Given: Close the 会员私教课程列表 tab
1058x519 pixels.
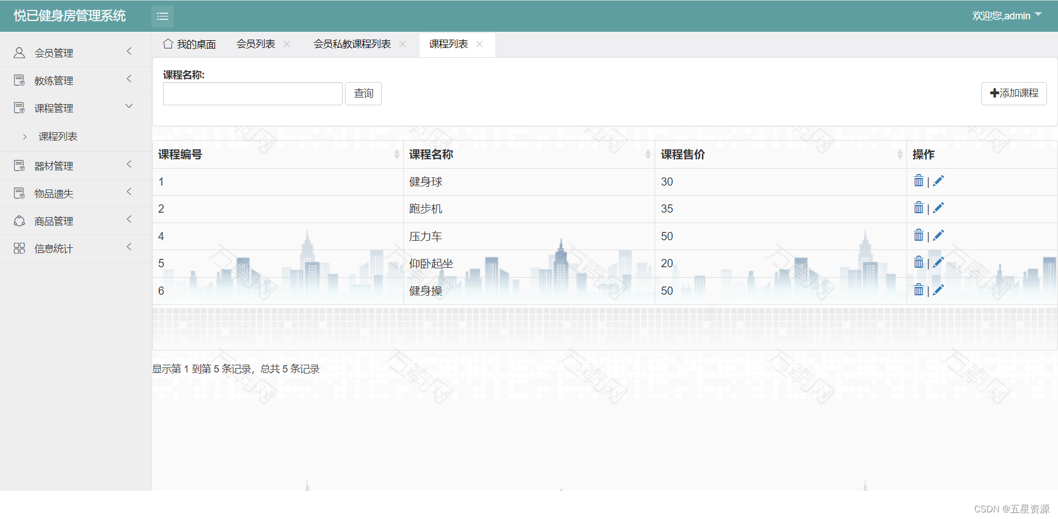Looking at the screenshot, I should coord(403,44).
